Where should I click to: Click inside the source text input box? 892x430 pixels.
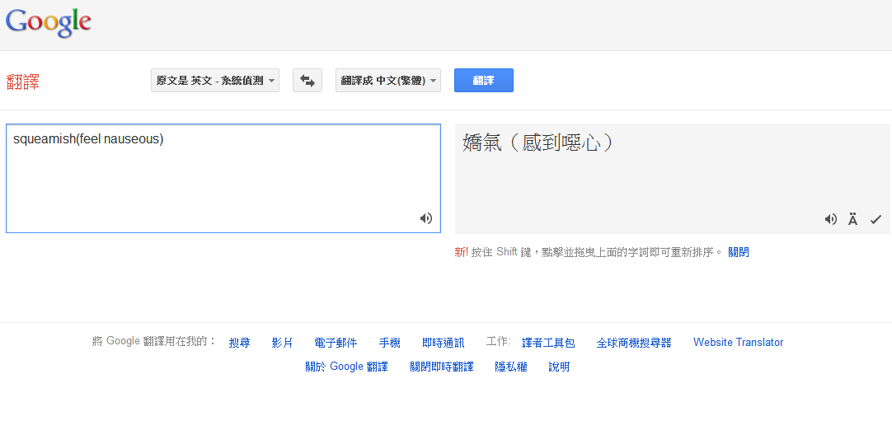point(223,178)
